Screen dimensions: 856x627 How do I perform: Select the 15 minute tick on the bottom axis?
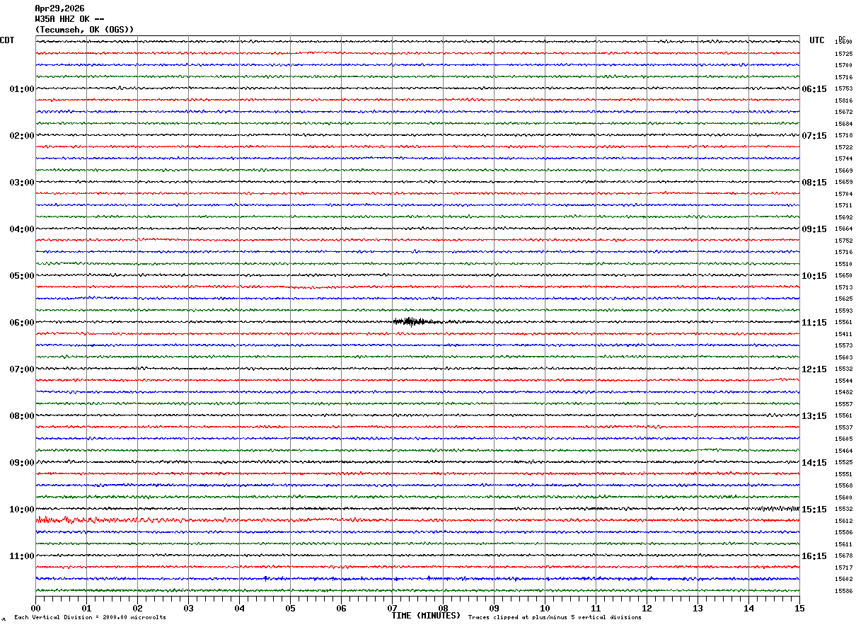point(799,608)
